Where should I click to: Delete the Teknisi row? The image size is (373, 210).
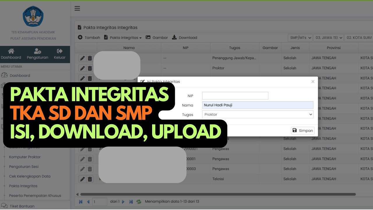tap(90, 179)
